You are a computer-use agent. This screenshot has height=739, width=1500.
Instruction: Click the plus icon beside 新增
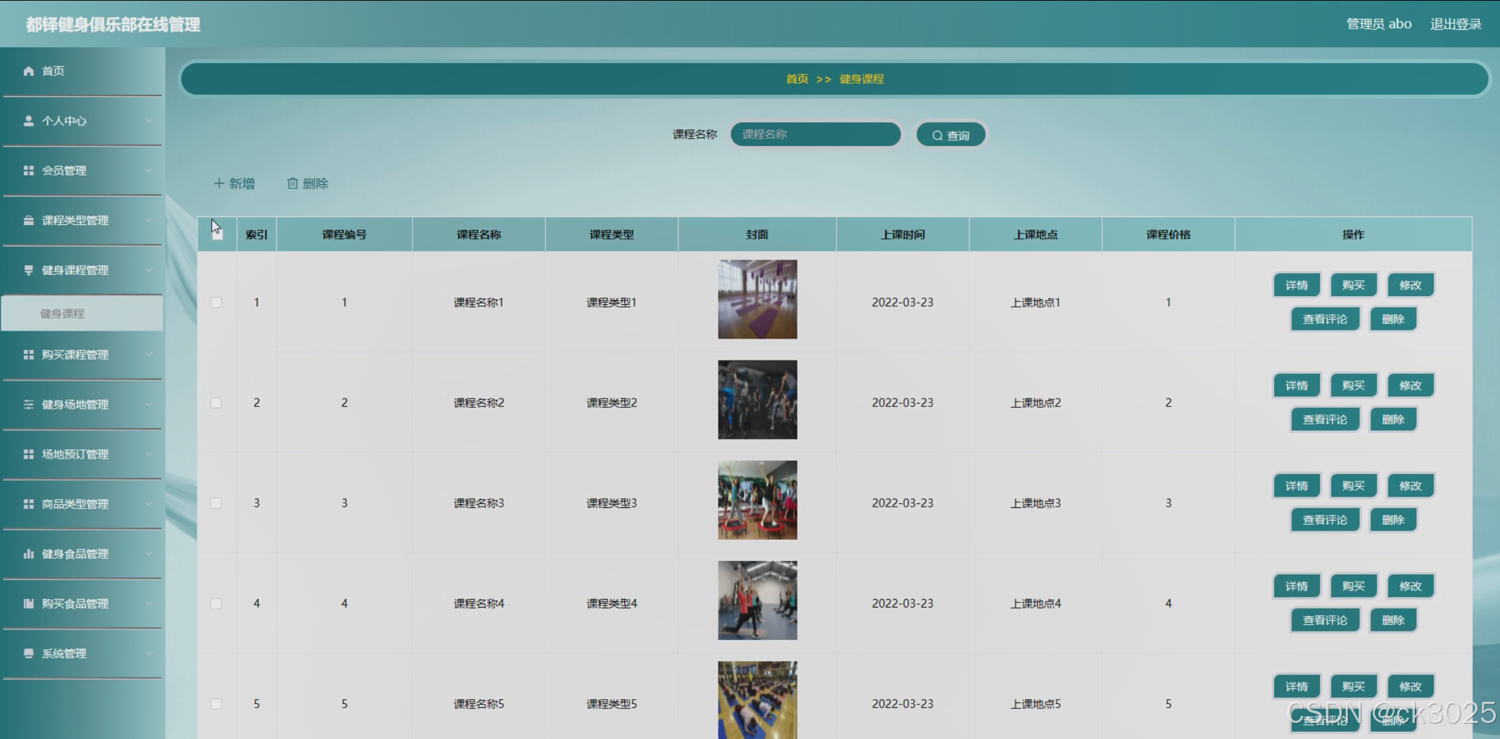[x=218, y=183]
